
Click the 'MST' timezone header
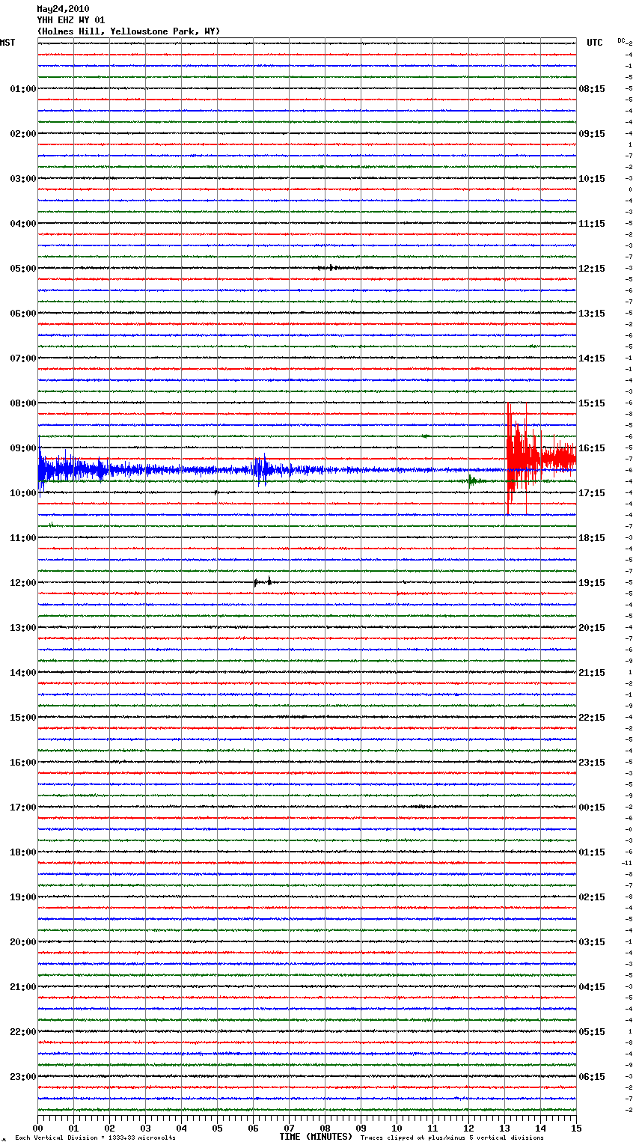click(x=7, y=43)
